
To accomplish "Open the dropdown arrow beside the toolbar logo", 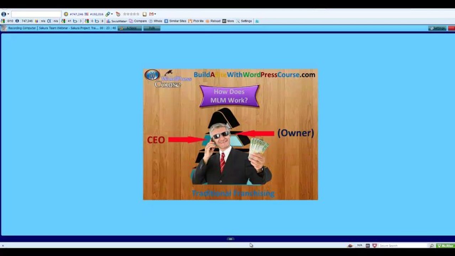I will pos(8,14).
